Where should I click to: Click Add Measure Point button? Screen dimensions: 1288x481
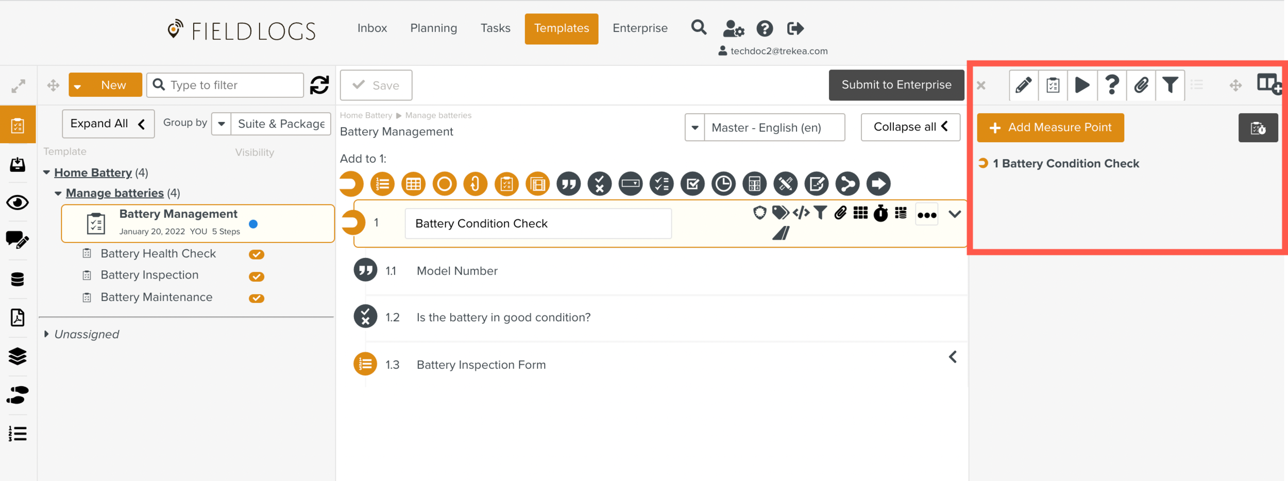point(1050,128)
